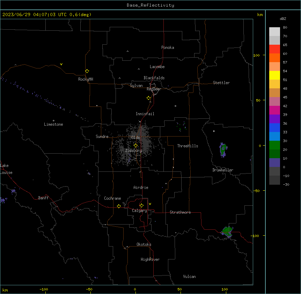301x294 pixels.
Task: Select the Cochrane label
Action: tap(112, 198)
